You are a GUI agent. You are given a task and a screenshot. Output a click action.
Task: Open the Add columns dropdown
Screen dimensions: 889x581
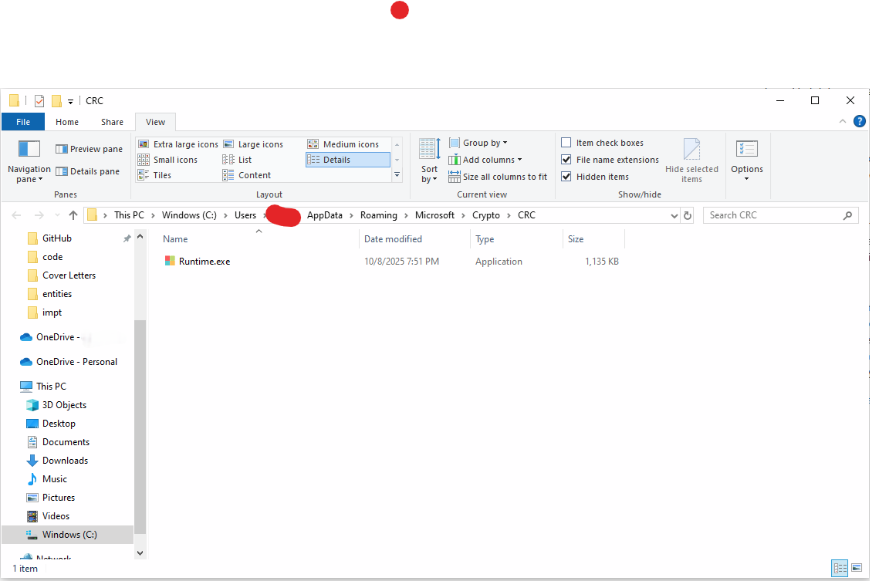click(x=485, y=159)
